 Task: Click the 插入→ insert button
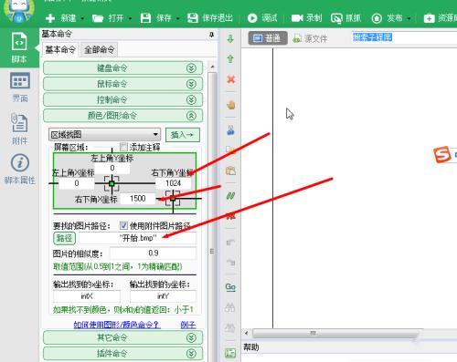point(183,134)
